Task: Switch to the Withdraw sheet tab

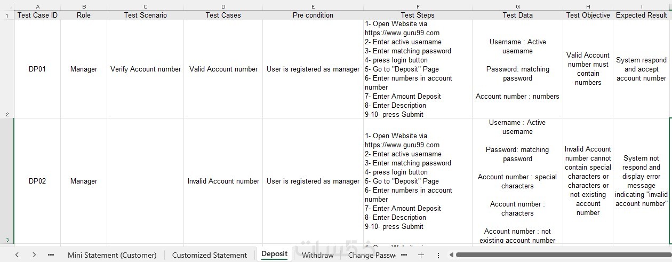Action: coord(317,255)
